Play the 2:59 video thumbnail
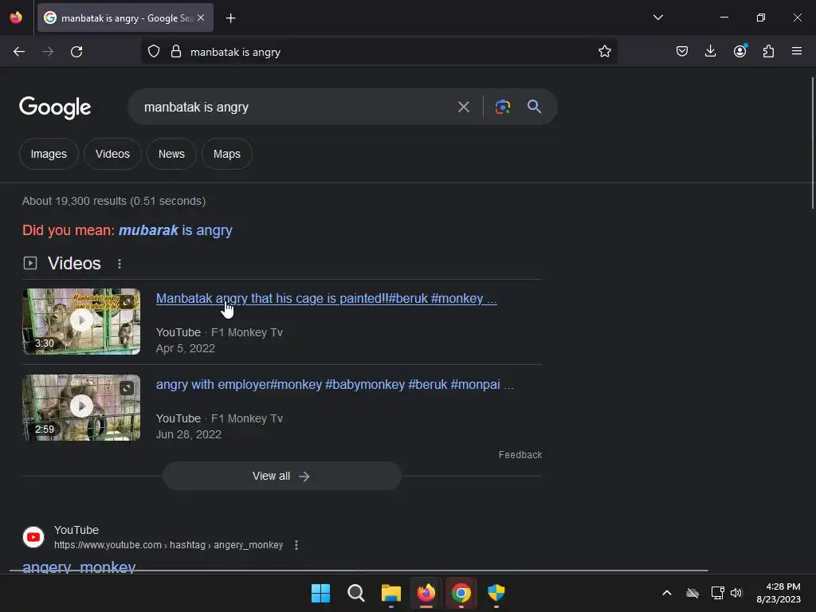 [x=81, y=407]
